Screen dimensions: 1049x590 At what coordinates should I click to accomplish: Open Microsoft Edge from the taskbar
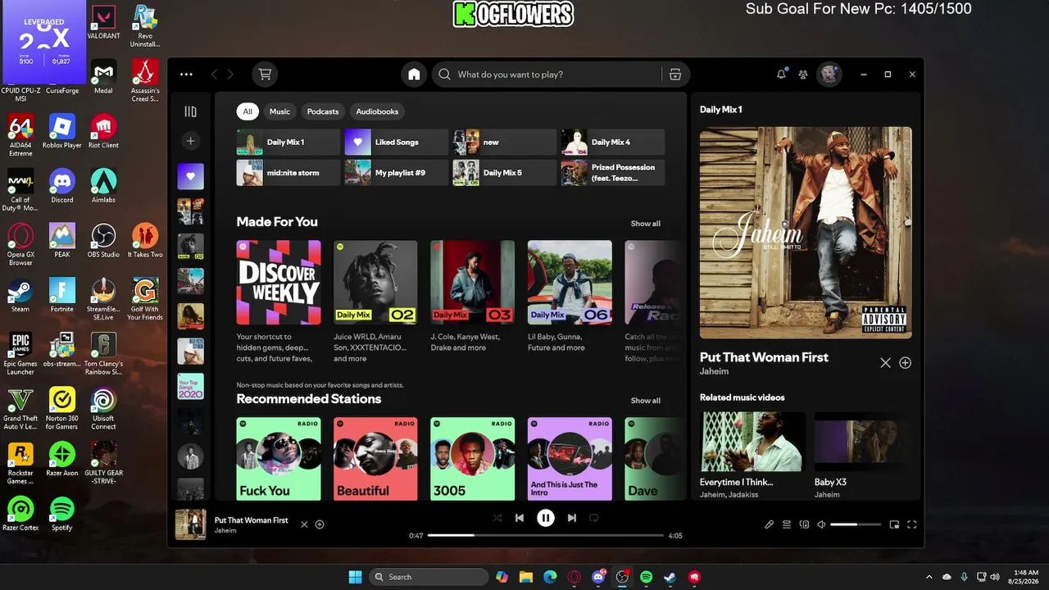click(x=550, y=577)
